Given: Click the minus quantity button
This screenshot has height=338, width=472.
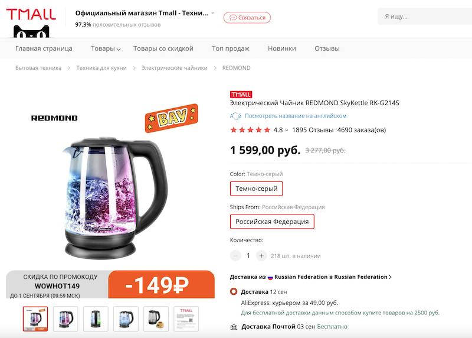Looking at the screenshot, I should [235, 256].
